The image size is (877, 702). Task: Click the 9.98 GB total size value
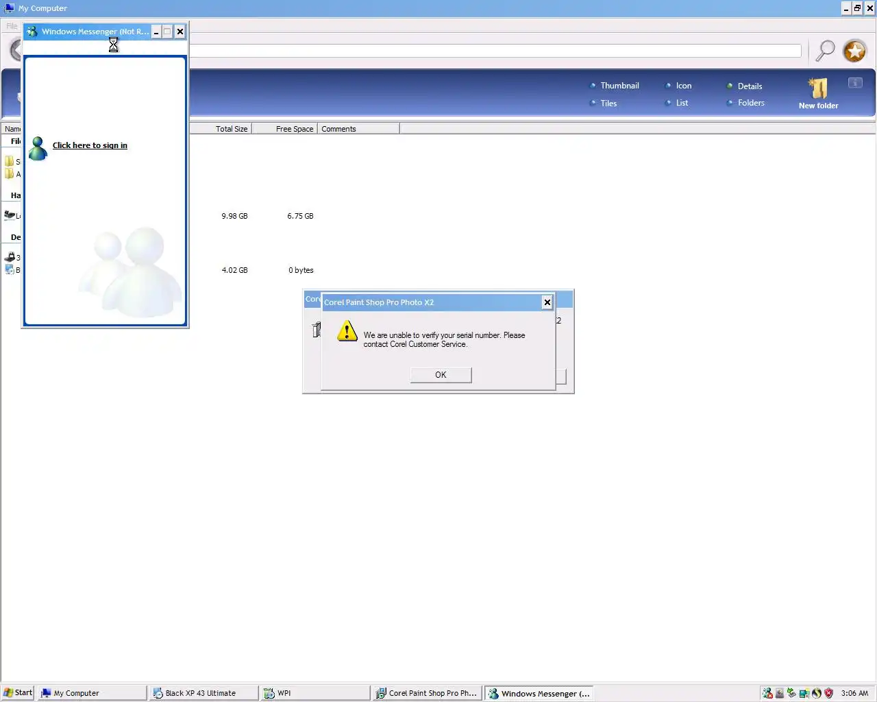(234, 216)
